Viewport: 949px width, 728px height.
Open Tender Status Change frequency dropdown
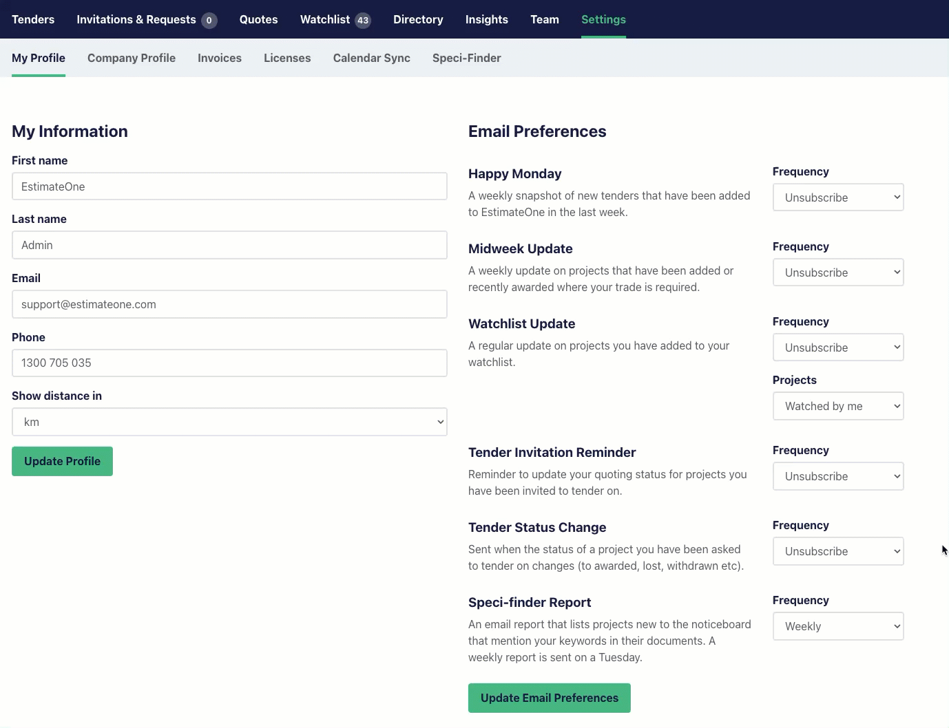(838, 551)
